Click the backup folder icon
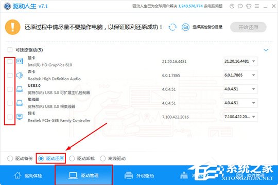The height and width of the screenshot is (185, 278). point(185,27)
